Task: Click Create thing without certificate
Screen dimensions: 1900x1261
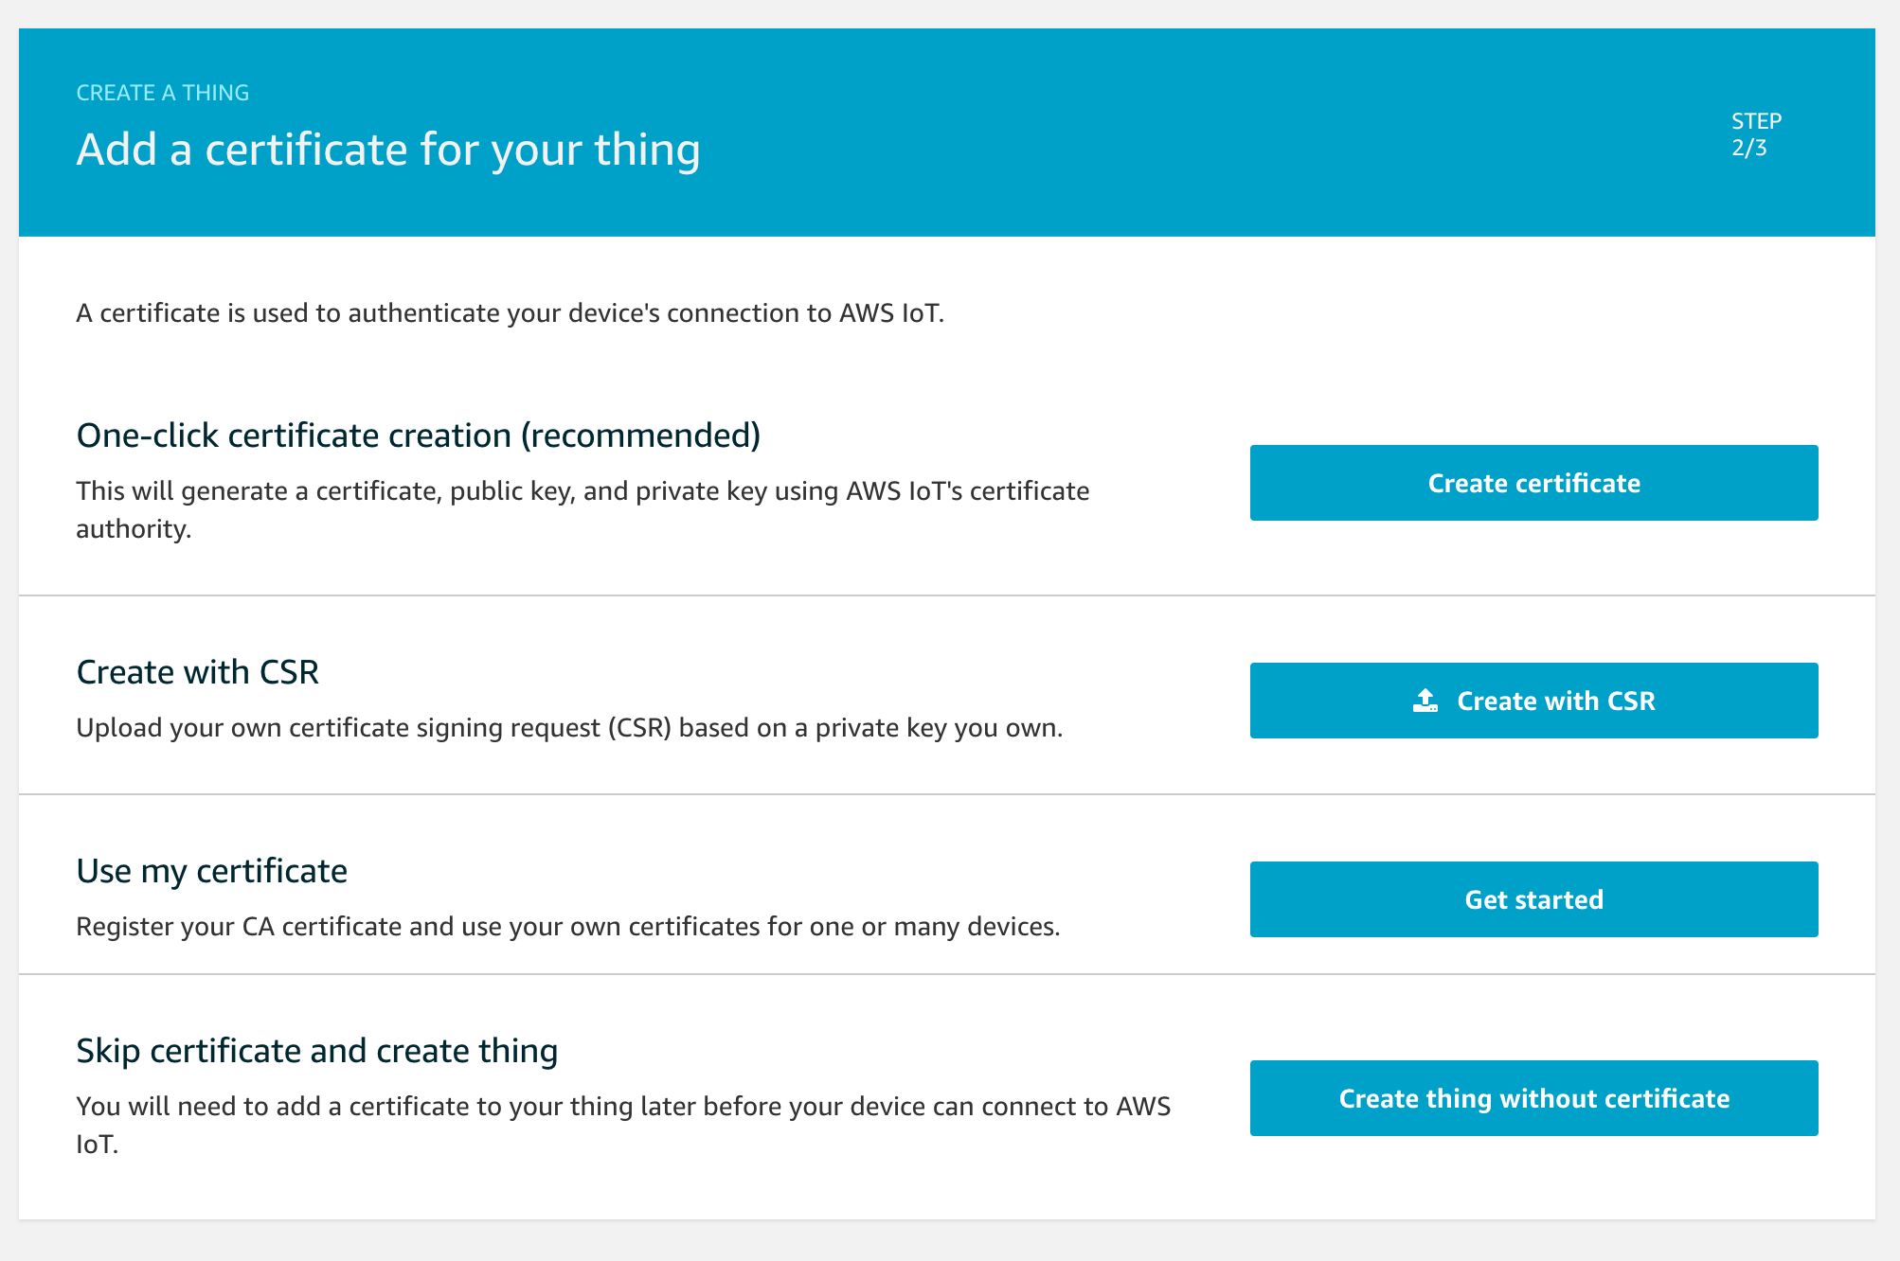Action: point(1533,1098)
